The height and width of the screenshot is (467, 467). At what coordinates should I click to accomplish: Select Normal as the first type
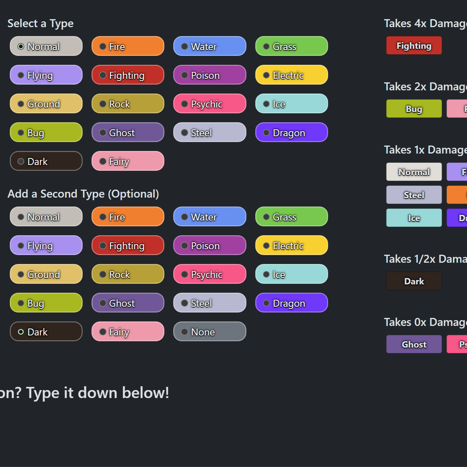click(x=46, y=46)
